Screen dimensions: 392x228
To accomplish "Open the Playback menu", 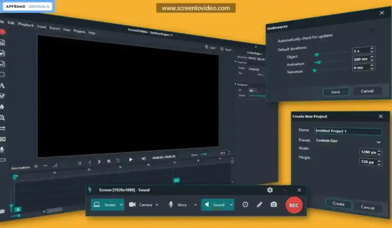I will pyautogui.click(x=26, y=24).
